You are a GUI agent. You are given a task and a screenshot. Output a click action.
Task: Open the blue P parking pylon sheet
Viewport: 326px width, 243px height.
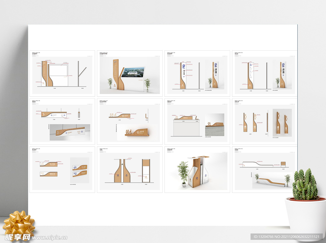click(x=197, y=74)
